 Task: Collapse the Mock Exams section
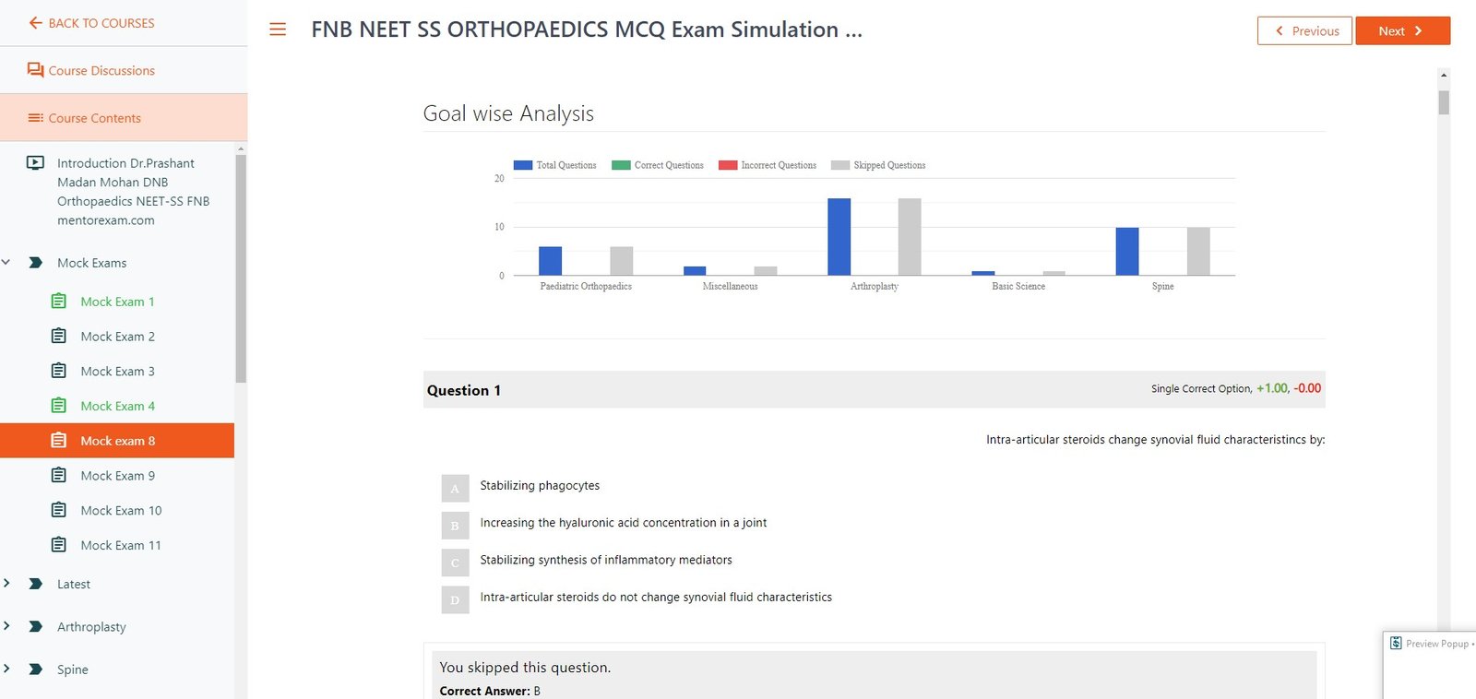(x=6, y=263)
